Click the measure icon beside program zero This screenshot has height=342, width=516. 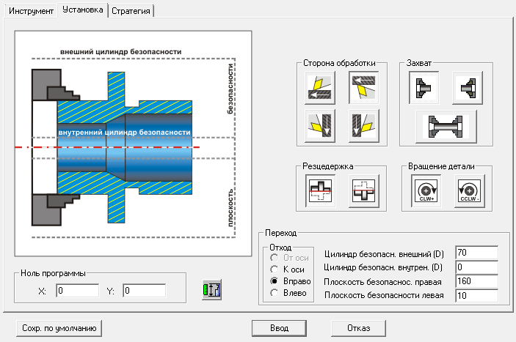pyautogui.click(x=211, y=290)
